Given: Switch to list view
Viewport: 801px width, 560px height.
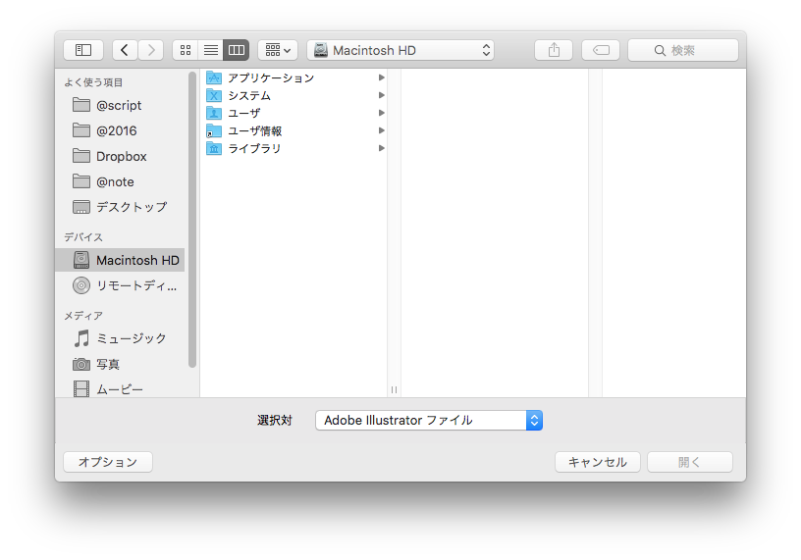Looking at the screenshot, I should pos(210,50).
